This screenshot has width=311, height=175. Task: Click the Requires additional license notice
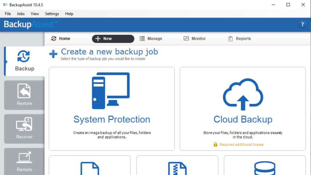tap(241, 145)
